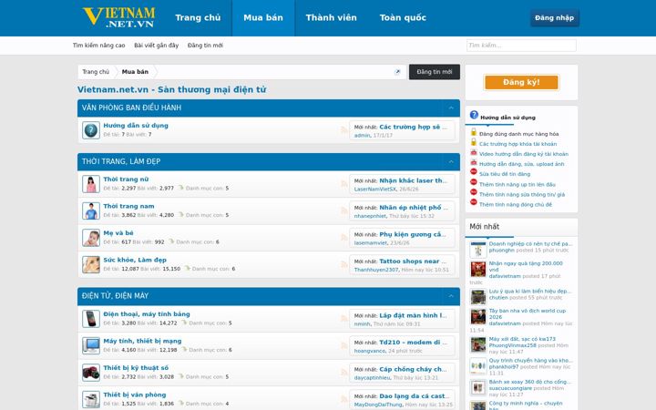Open thumbnail of Máy xới đất, sạc cỏ kw173 post

pyautogui.click(x=477, y=345)
